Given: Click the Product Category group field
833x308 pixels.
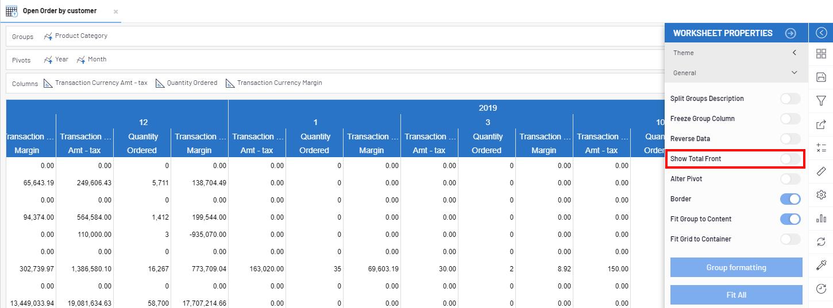Looking at the screenshot, I should tap(80, 36).
